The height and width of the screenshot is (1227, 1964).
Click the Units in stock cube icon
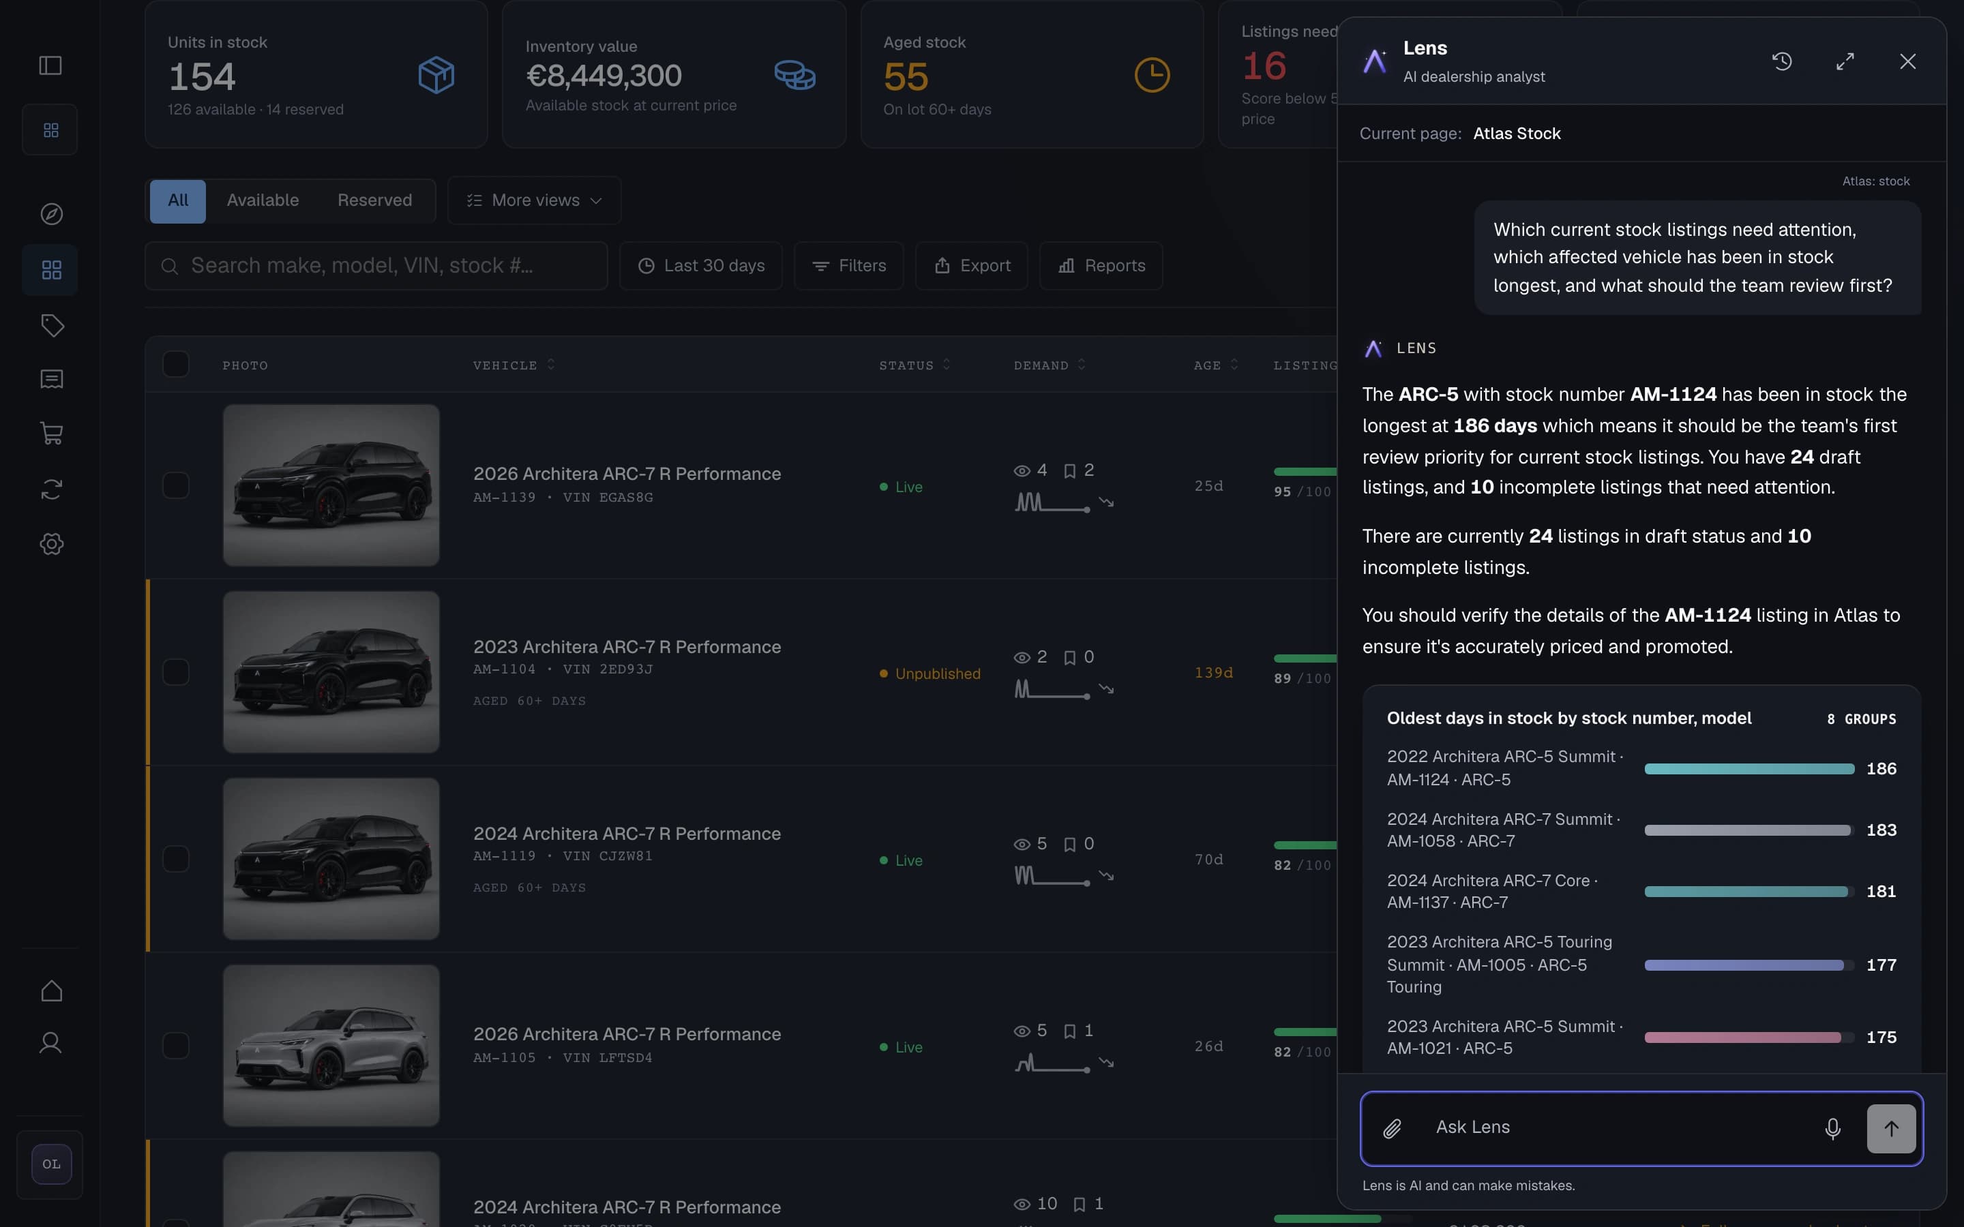pyautogui.click(x=436, y=76)
